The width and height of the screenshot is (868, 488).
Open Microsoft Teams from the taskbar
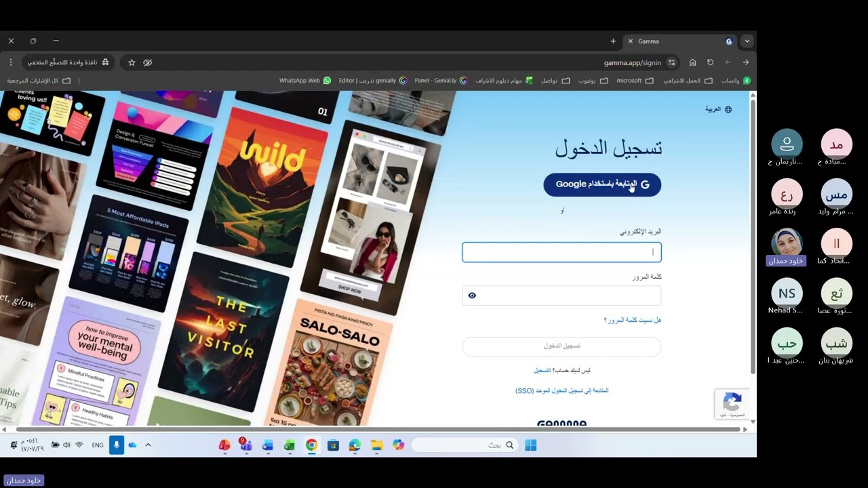tap(245, 445)
